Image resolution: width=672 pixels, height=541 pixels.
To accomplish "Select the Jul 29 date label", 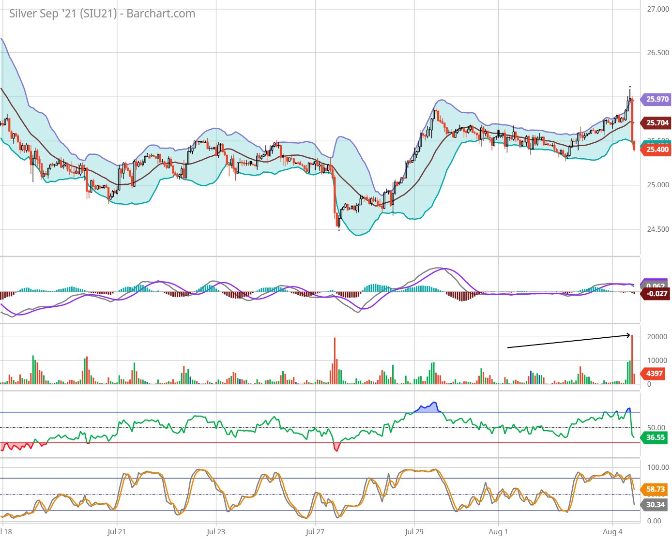I will click(414, 531).
